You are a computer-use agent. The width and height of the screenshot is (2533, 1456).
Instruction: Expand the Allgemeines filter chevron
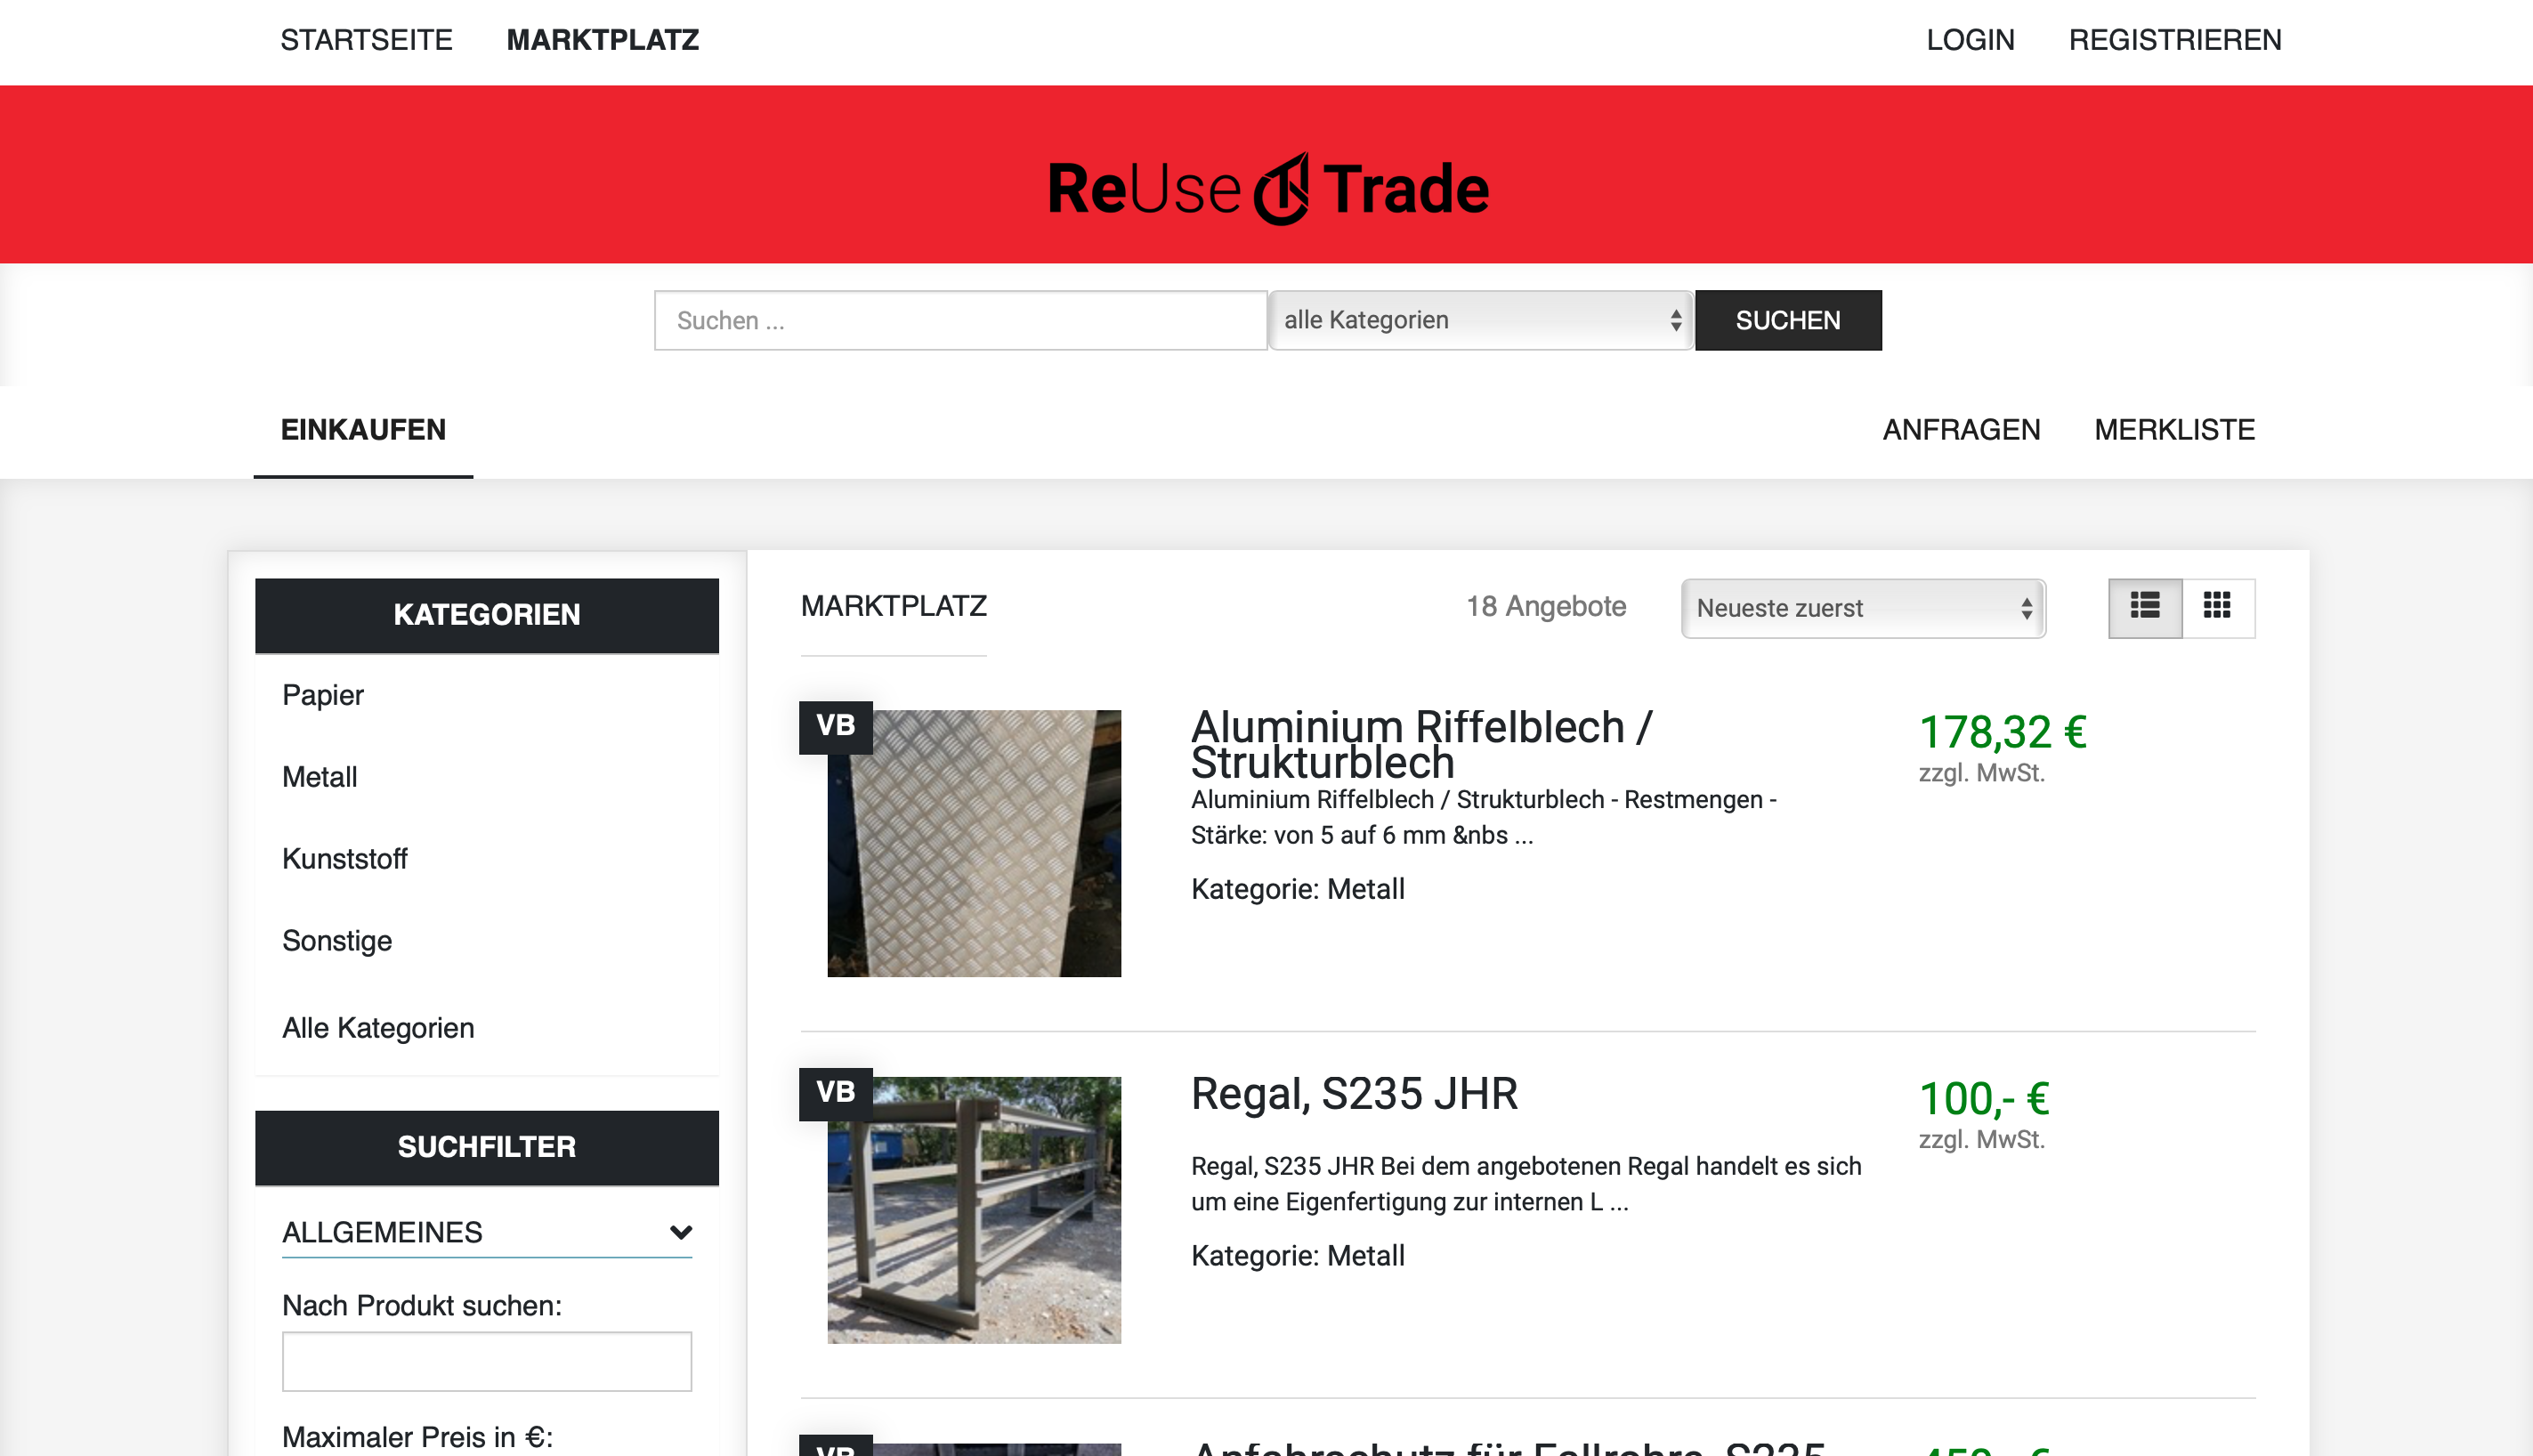point(681,1232)
